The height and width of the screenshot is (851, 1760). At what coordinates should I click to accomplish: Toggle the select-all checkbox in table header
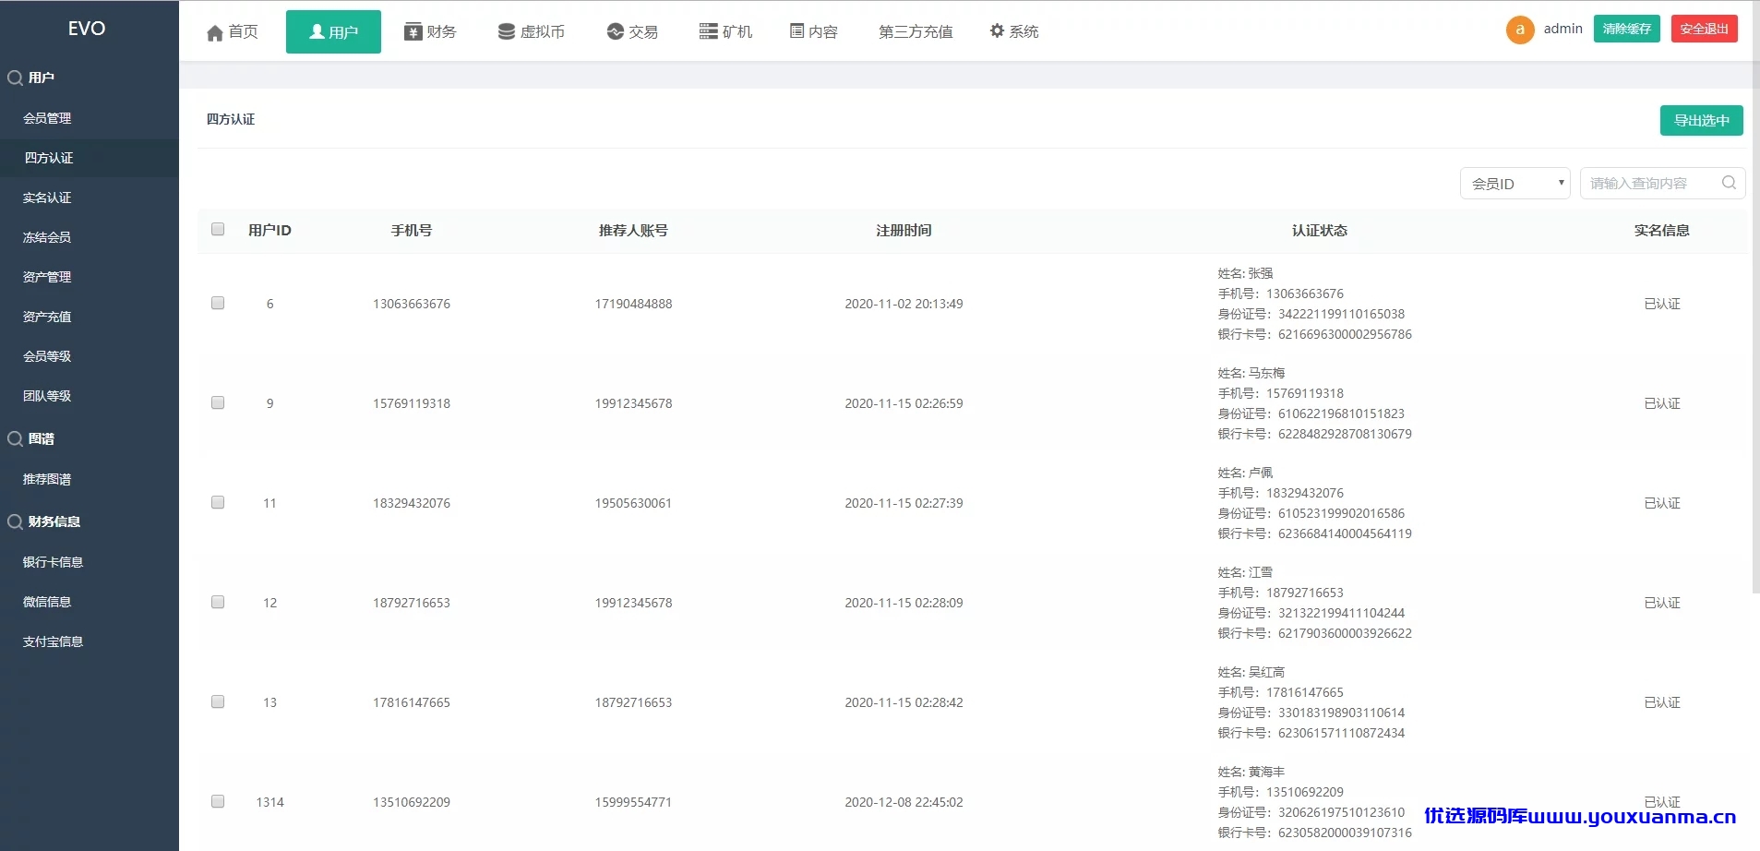[x=218, y=229]
